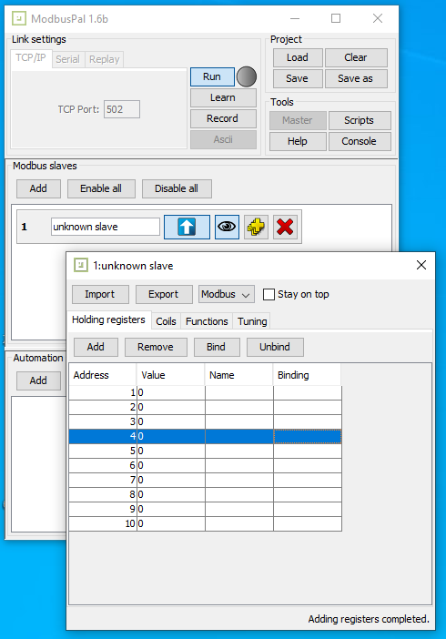Click the Bind button

[x=216, y=347]
